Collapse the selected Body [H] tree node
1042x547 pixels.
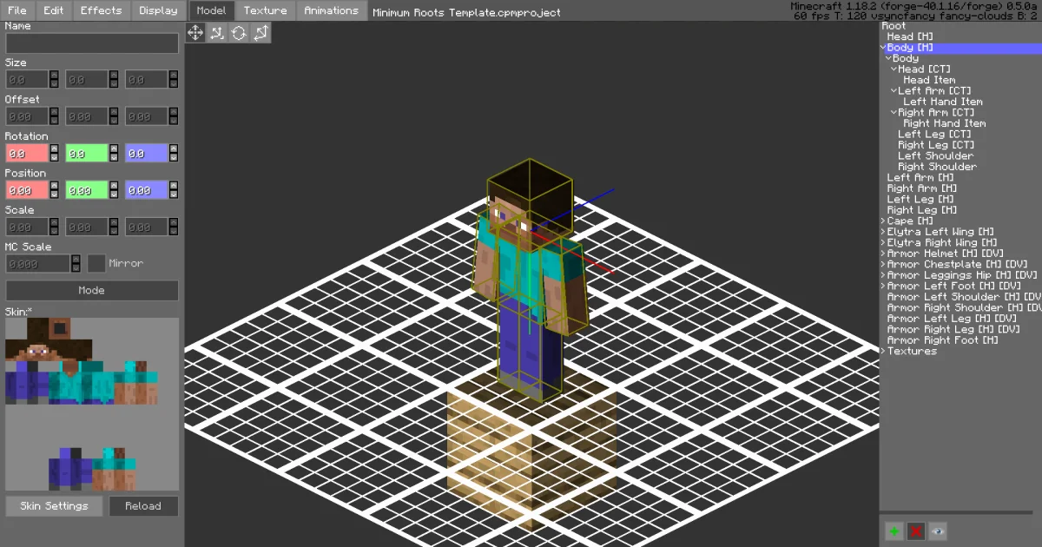[883, 48]
